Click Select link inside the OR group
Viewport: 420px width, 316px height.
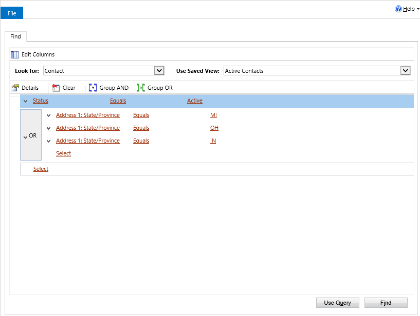click(63, 154)
